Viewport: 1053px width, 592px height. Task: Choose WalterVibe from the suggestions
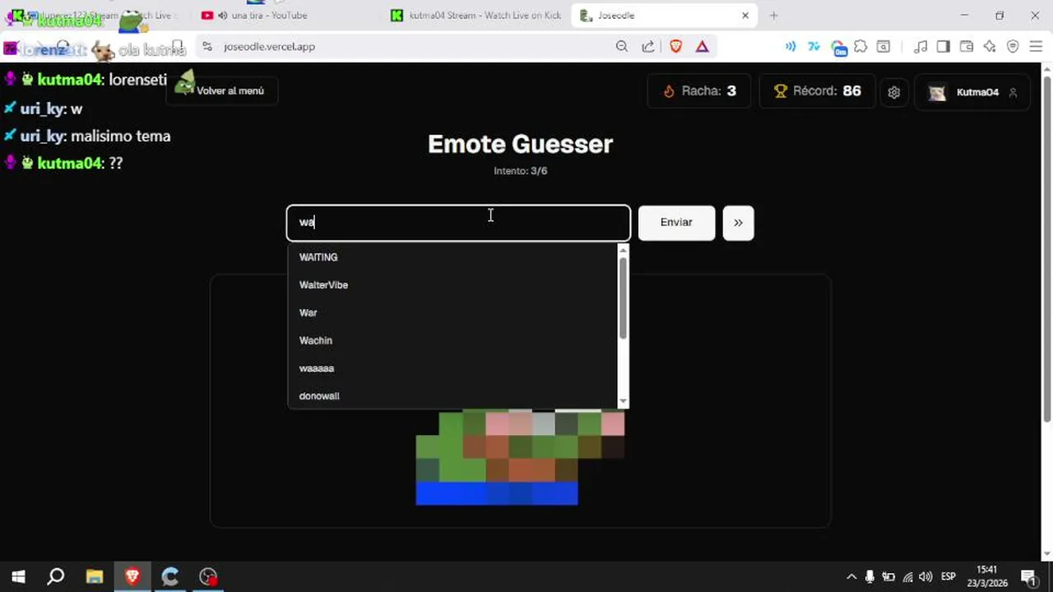[452, 285]
